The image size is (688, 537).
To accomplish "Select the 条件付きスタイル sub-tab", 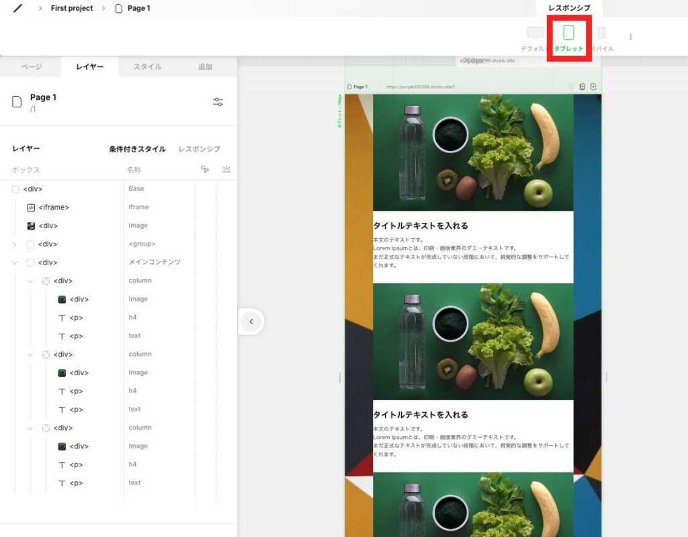I will 137,149.
